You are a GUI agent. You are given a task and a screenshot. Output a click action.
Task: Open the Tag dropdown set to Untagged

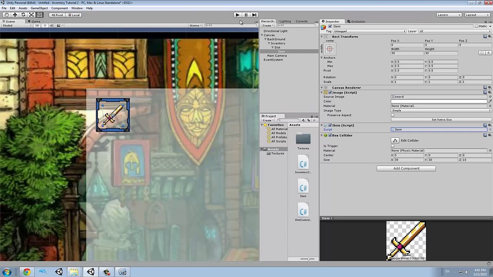click(370, 31)
